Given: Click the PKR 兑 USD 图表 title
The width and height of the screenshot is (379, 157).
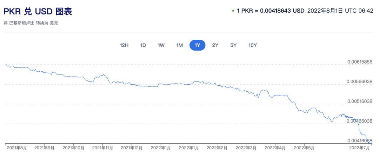Looking at the screenshot, I should click(38, 12).
